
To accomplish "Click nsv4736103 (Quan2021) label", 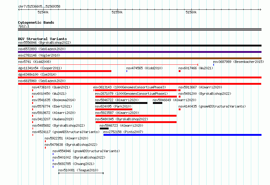I will (51, 87).
